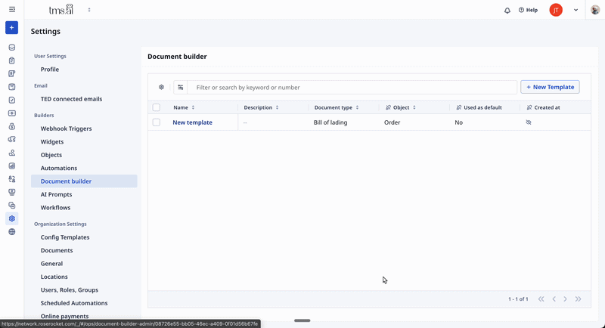Open the globe network icon in sidebar
Viewport: 605px width, 328px height.
[12, 232]
